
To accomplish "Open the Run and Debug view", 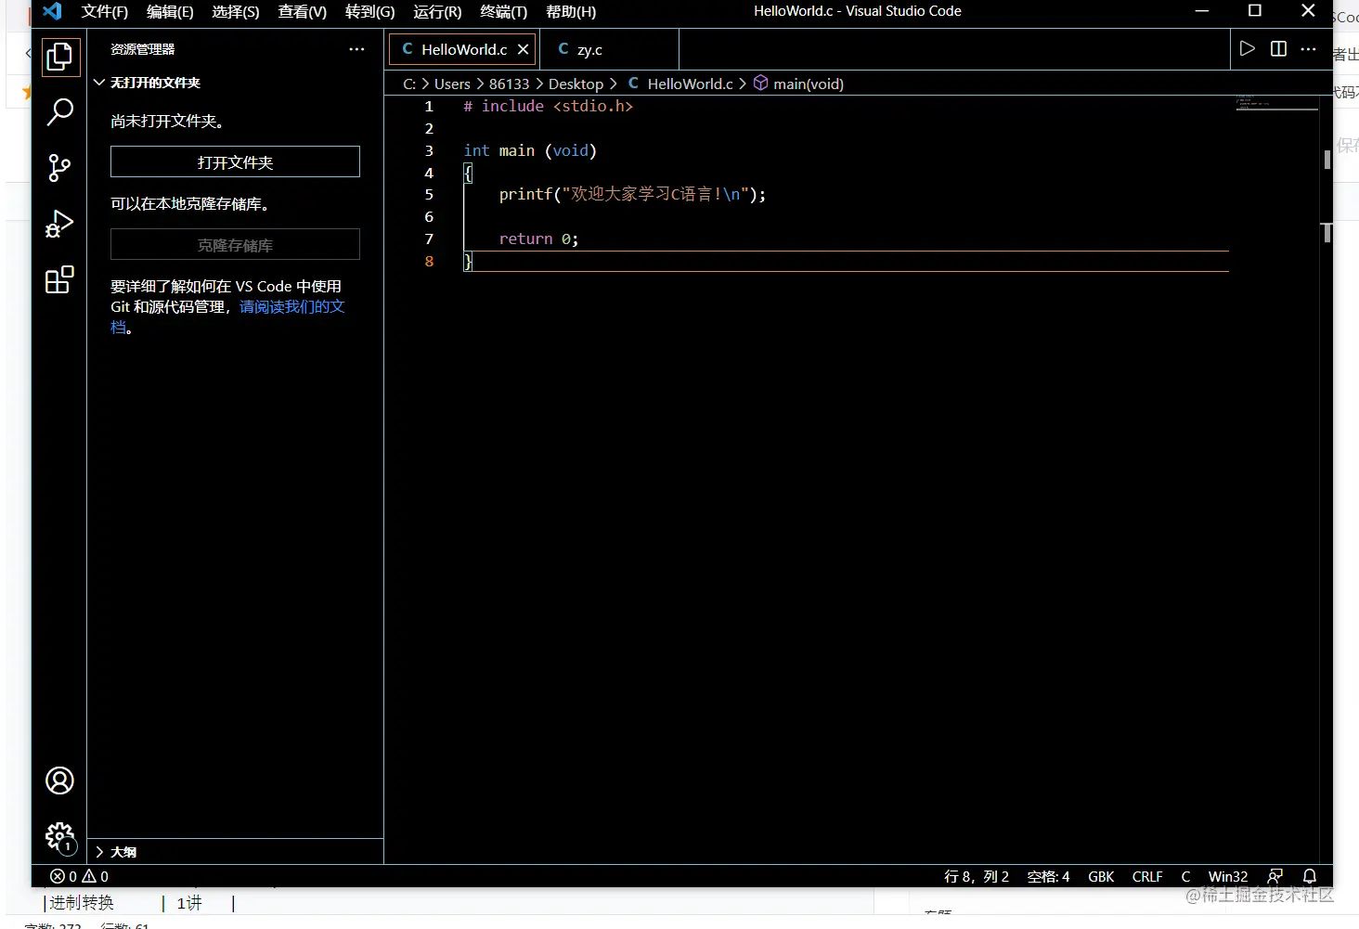I will coord(59,224).
